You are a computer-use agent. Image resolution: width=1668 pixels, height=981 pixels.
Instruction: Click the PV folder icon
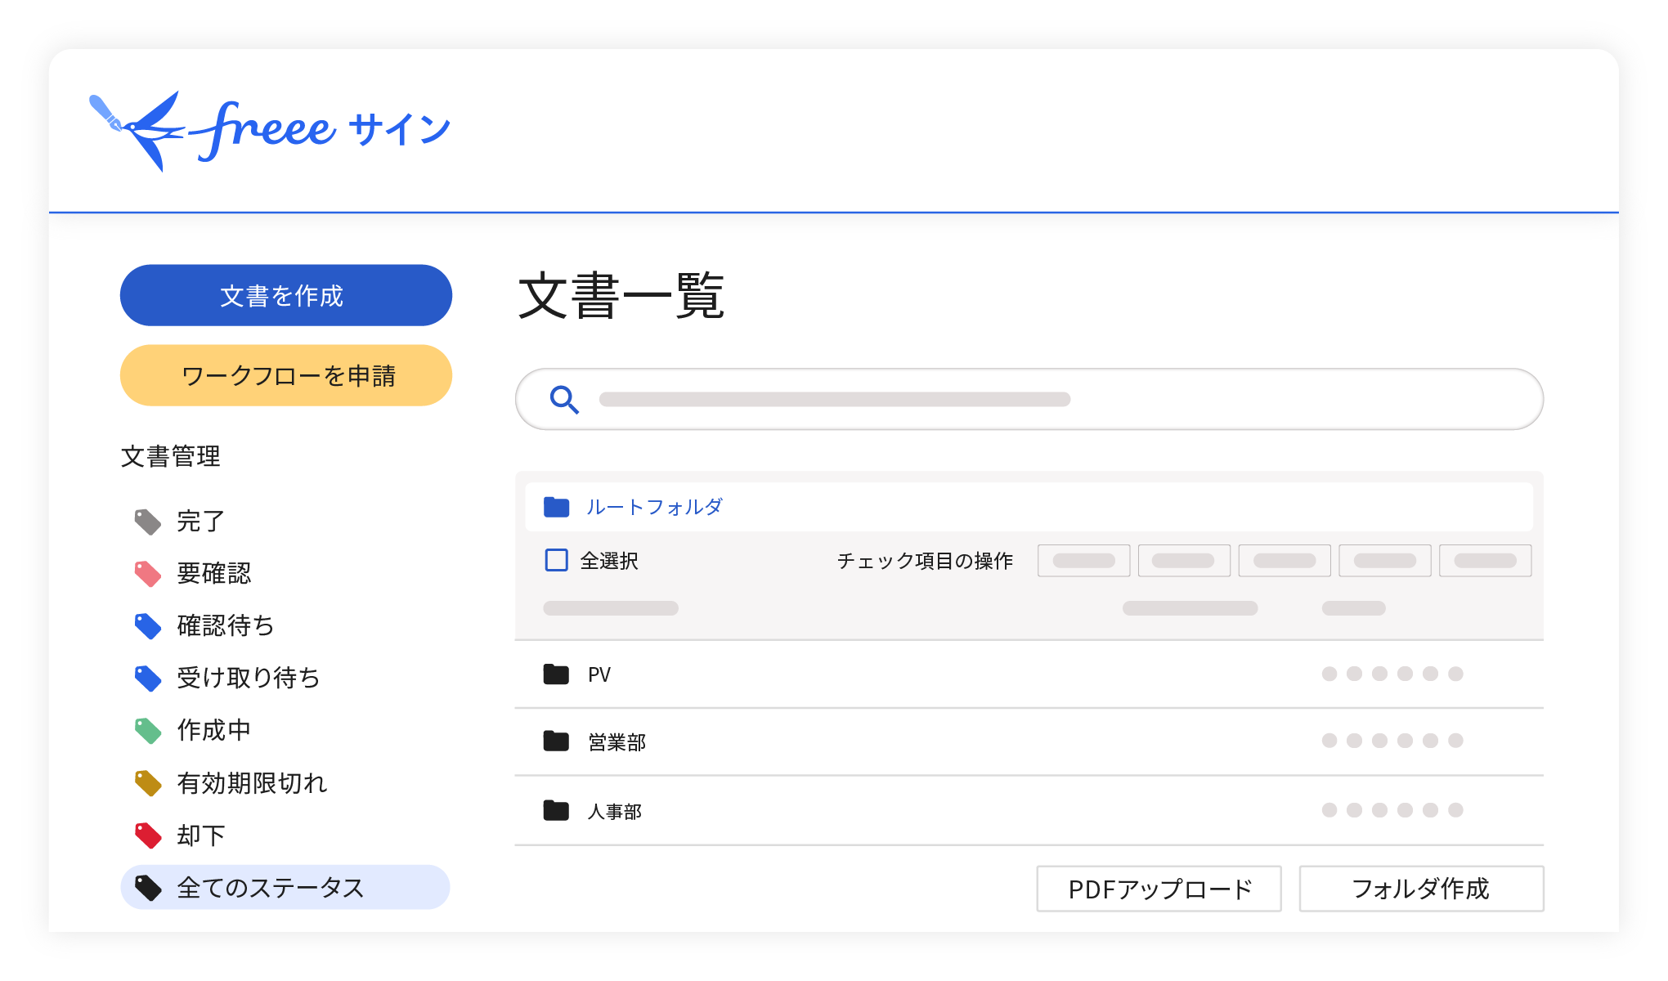click(x=557, y=674)
